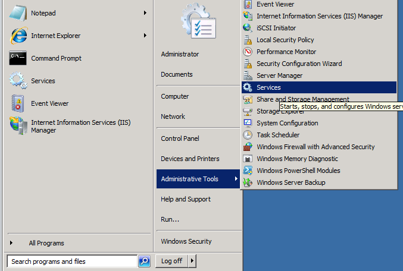Select System Configuration text entry
This screenshot has height=271, width=403.
tap(288, 123)
